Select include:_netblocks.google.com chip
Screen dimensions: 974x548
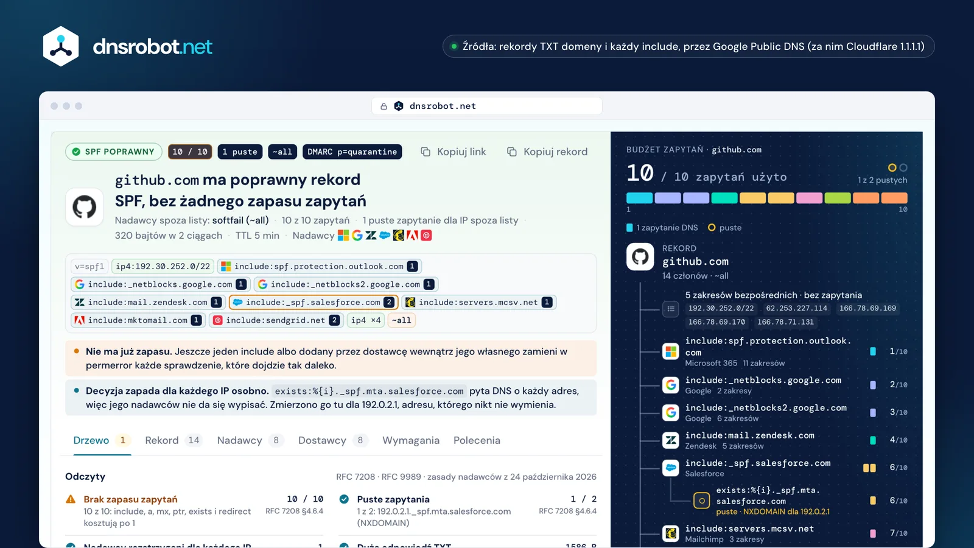coord(160,284)
